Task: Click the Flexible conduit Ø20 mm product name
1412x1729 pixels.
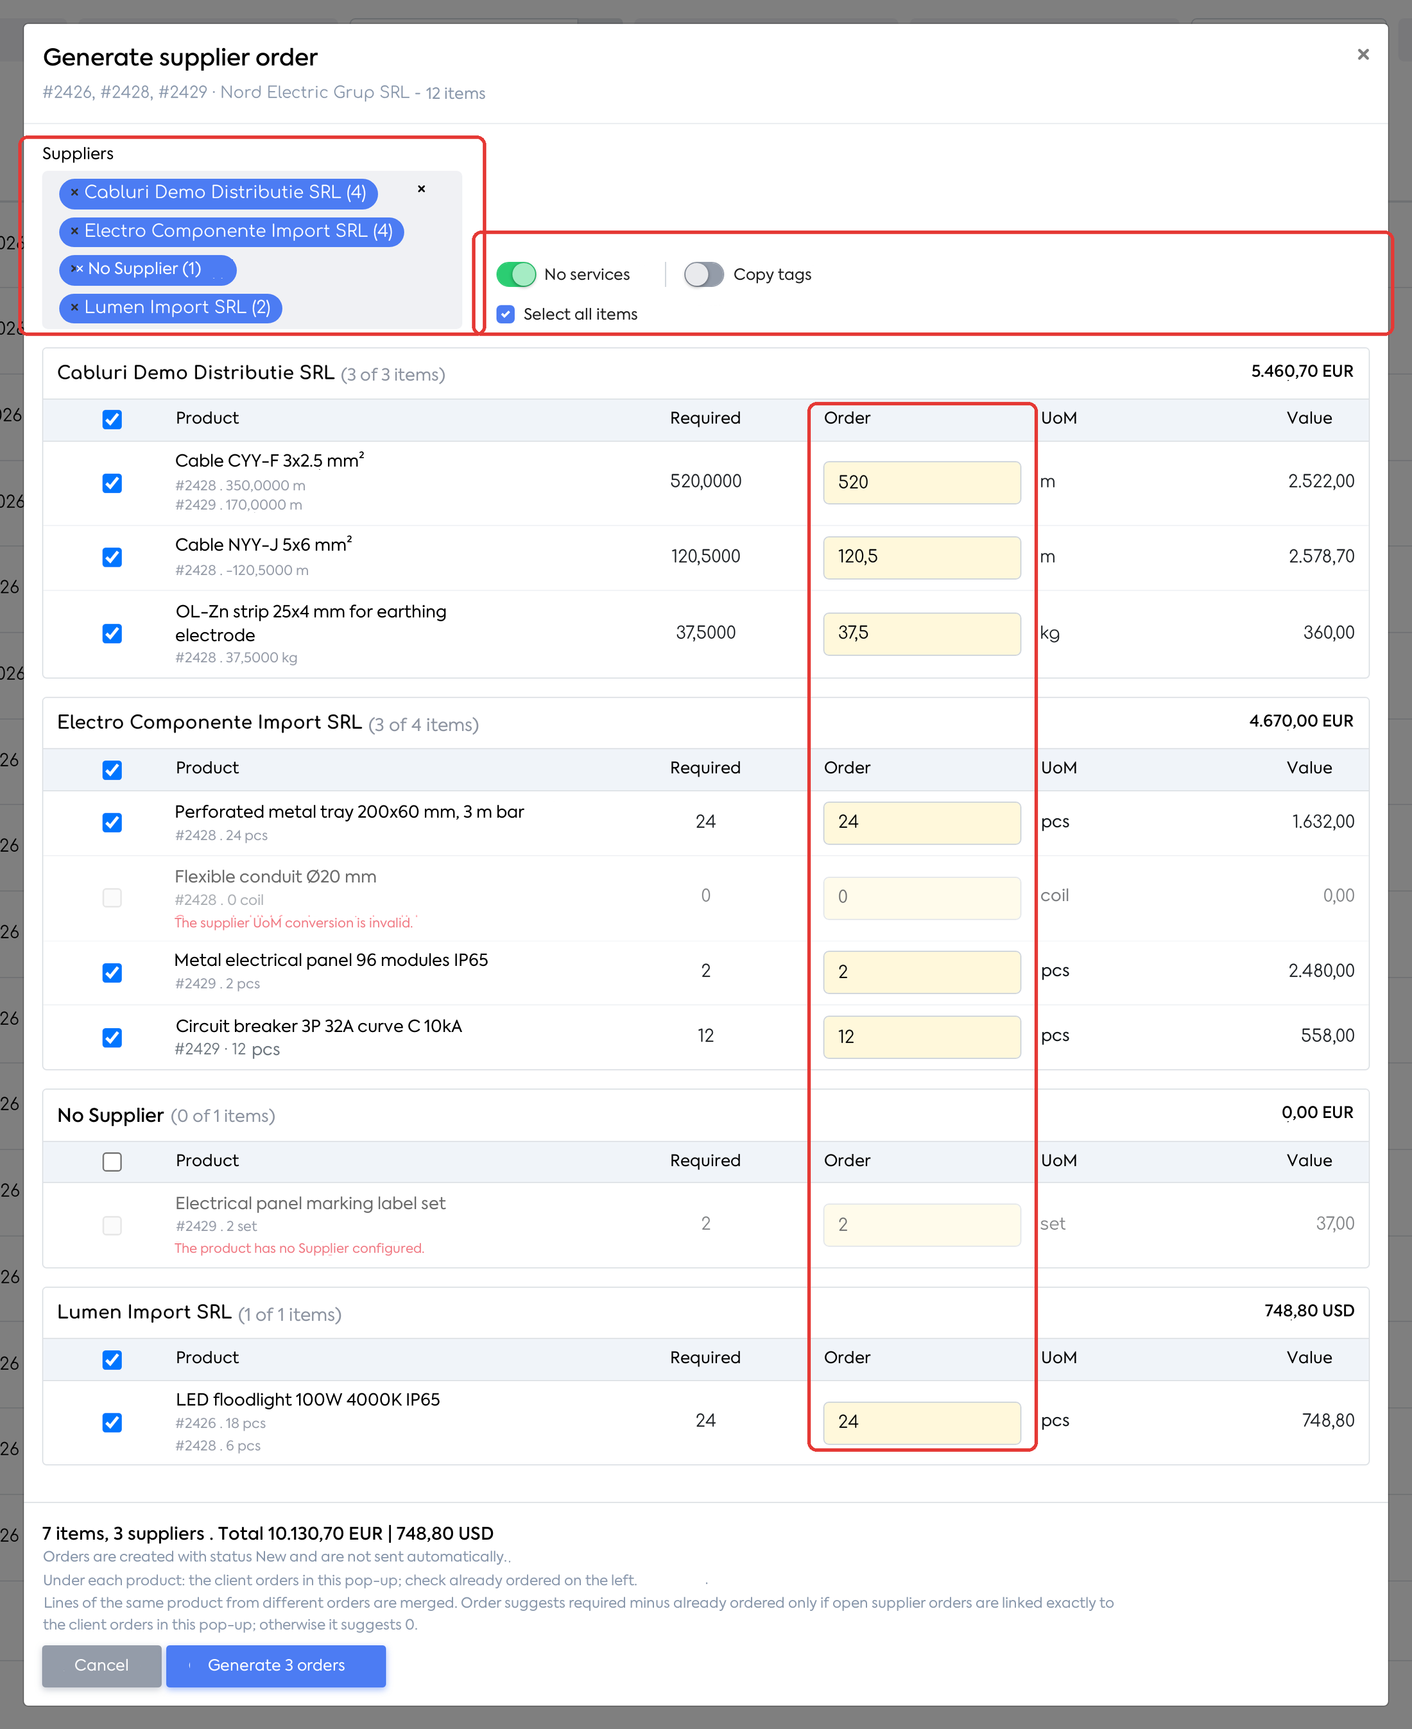Action: [x=275, y=877]
